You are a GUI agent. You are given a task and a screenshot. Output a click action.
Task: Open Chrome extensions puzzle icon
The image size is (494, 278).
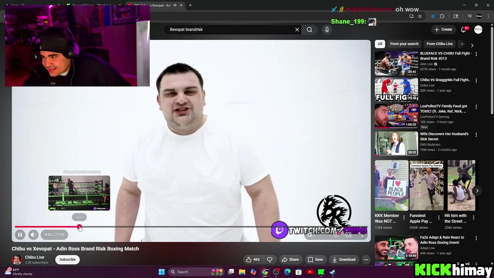click(x=442, y=16)
